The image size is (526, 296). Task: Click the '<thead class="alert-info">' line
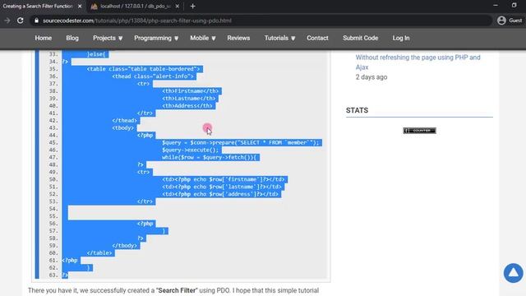point(153,76)
